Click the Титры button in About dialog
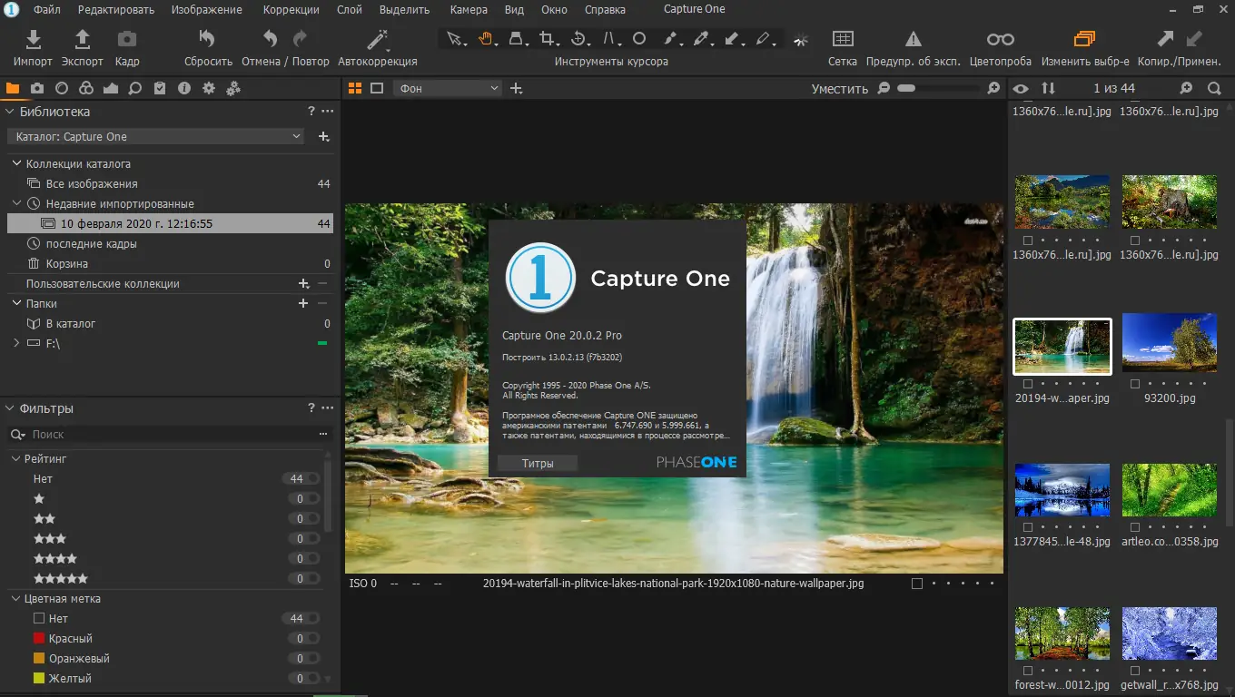1235x697 pixels. (538, 463)
